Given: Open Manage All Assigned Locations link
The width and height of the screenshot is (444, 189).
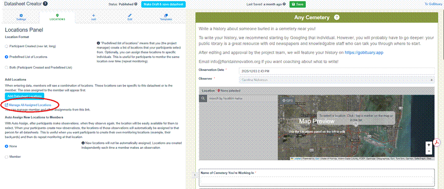Looking at the screenshot, I should [x=29, y=105].
